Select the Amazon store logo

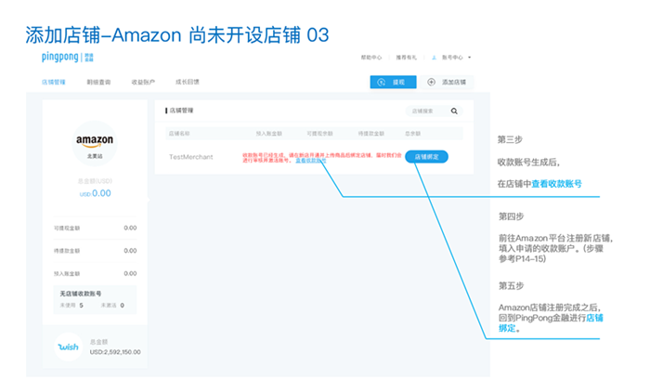[x=95, y=143]
